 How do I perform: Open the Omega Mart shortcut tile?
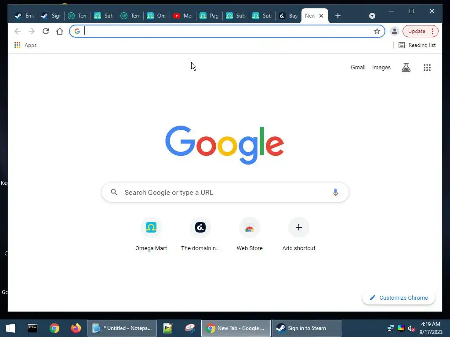click(151, 234)
